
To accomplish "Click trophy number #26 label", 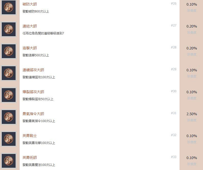I will (174, 4).
